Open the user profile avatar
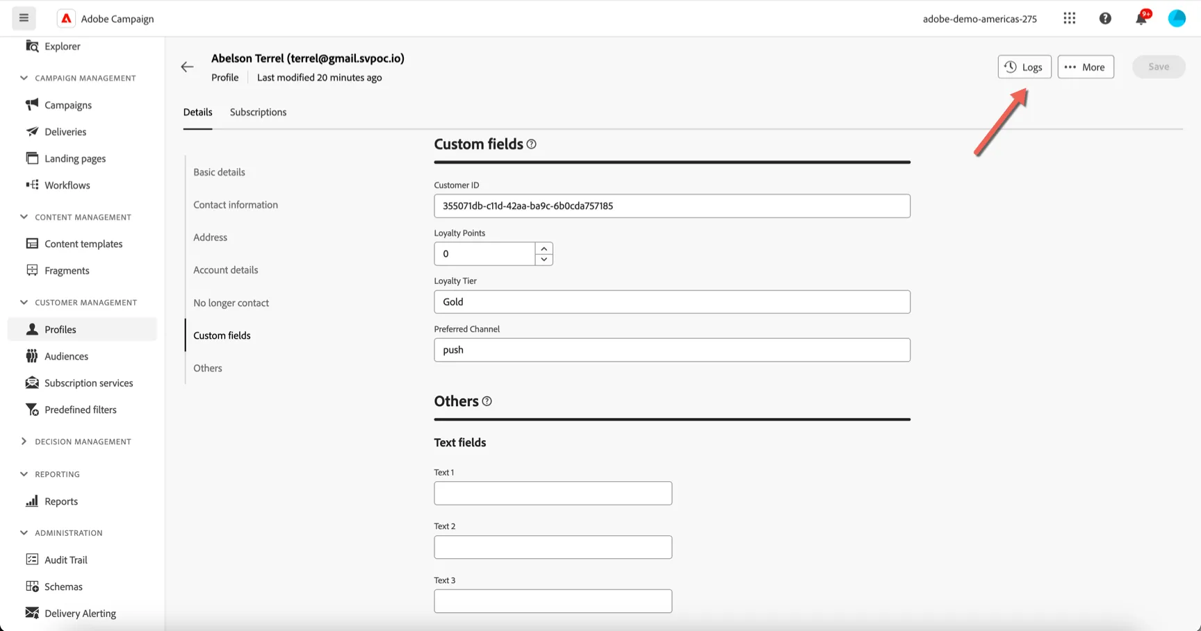Image resolution: width=1201 pixels, height=631 pixels. (1177, 19)
